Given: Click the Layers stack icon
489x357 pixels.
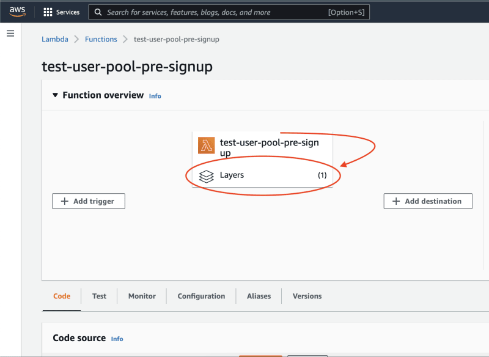Looking at the screenshot, I should [x=206, y=176].
